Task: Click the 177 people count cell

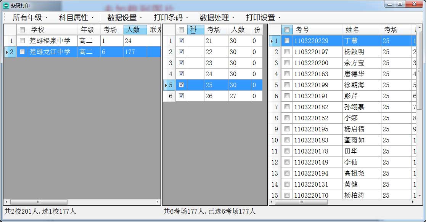Action: pos(135,51)
